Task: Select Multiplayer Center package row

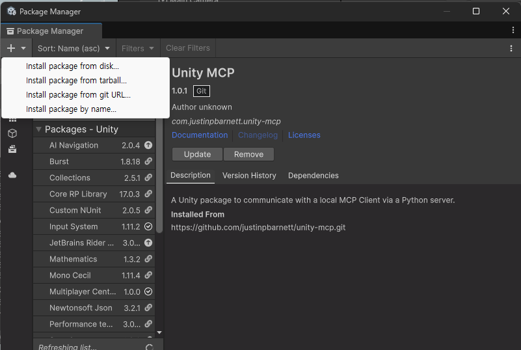Action: (x=94, y=292)
